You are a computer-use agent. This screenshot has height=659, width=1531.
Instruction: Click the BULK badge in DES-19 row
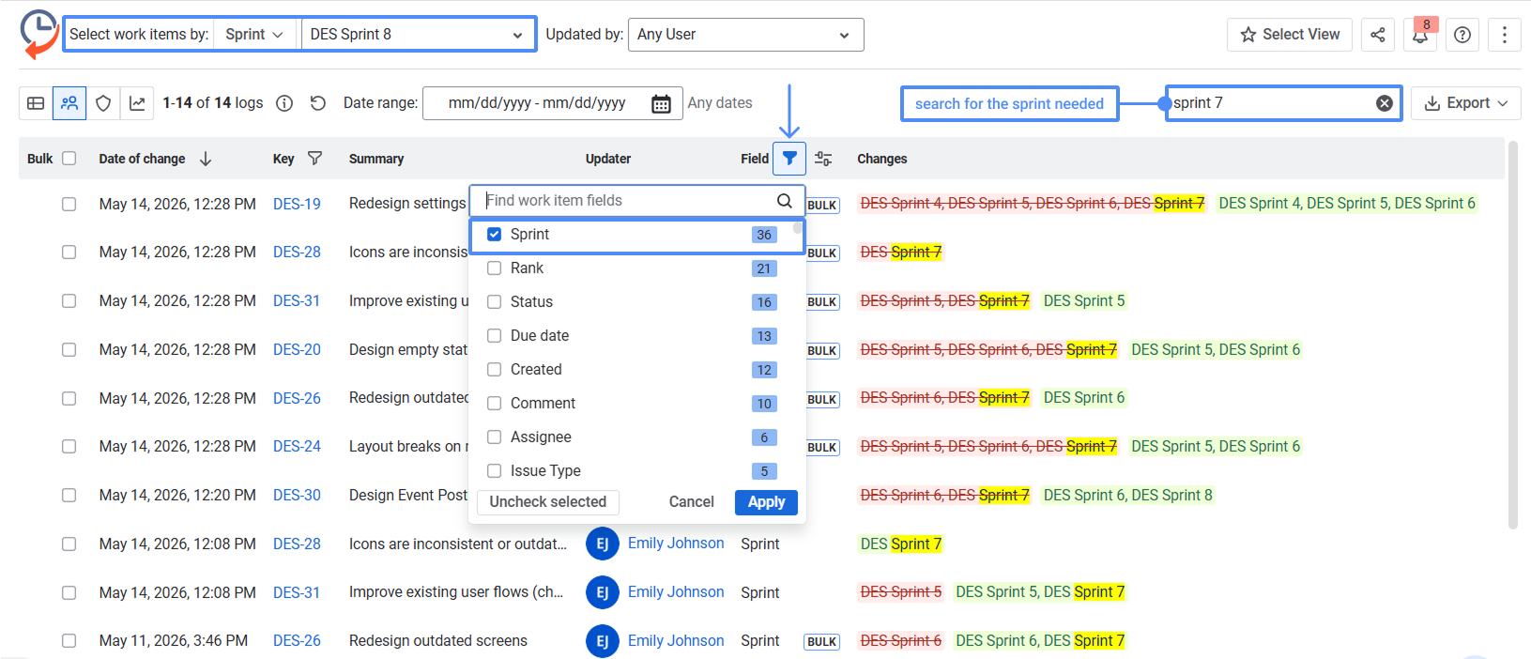click(x=822, y=206)
